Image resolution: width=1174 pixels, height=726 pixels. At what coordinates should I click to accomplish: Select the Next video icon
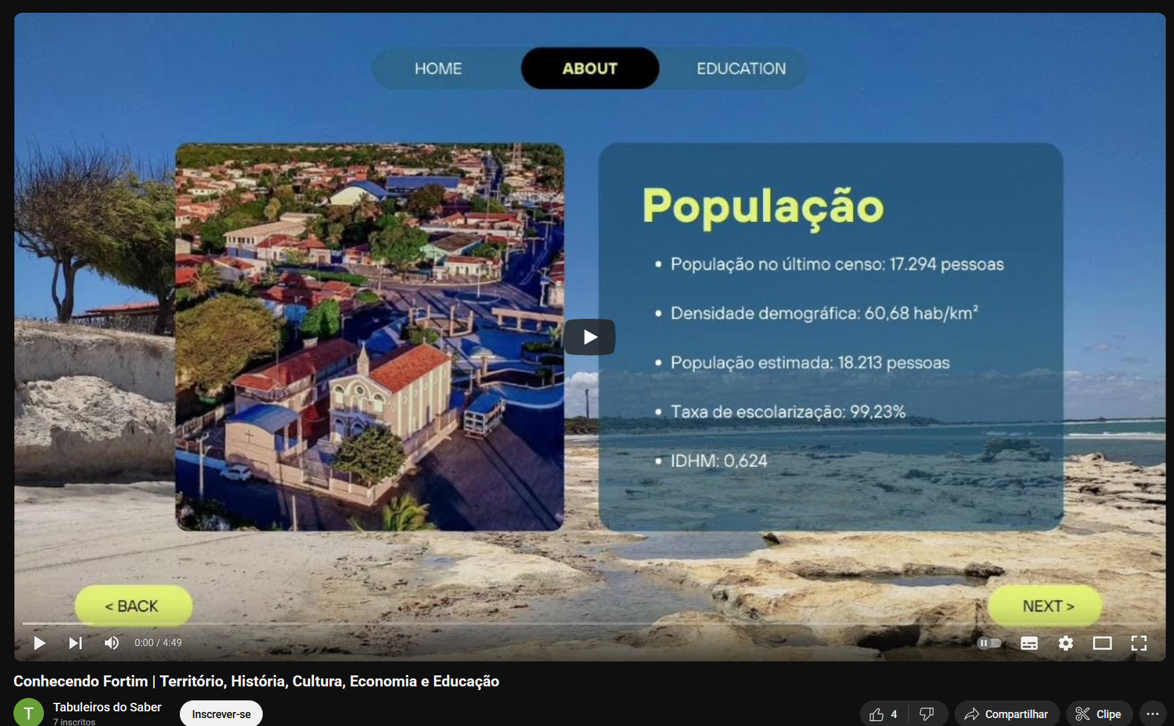(74, 642)
